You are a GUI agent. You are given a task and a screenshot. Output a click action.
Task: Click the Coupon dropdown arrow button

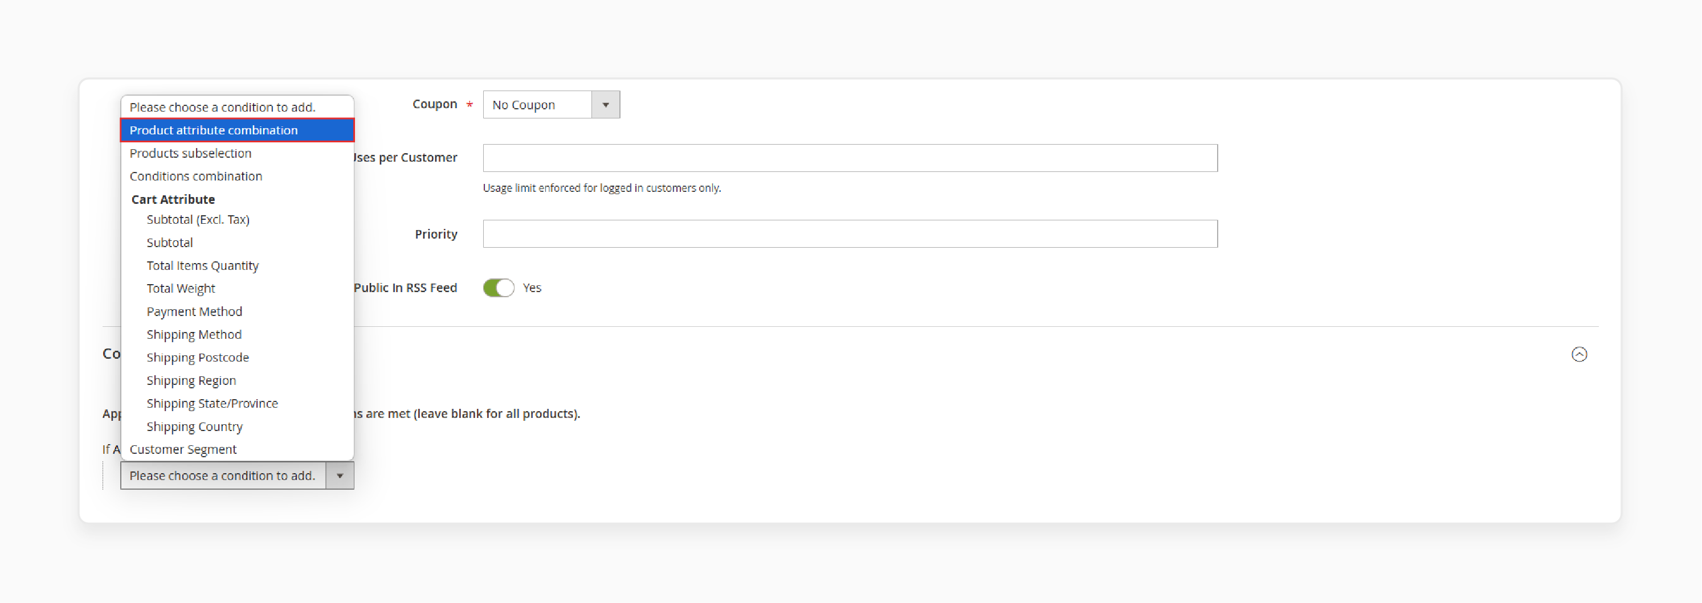click(x=605, y=105)
